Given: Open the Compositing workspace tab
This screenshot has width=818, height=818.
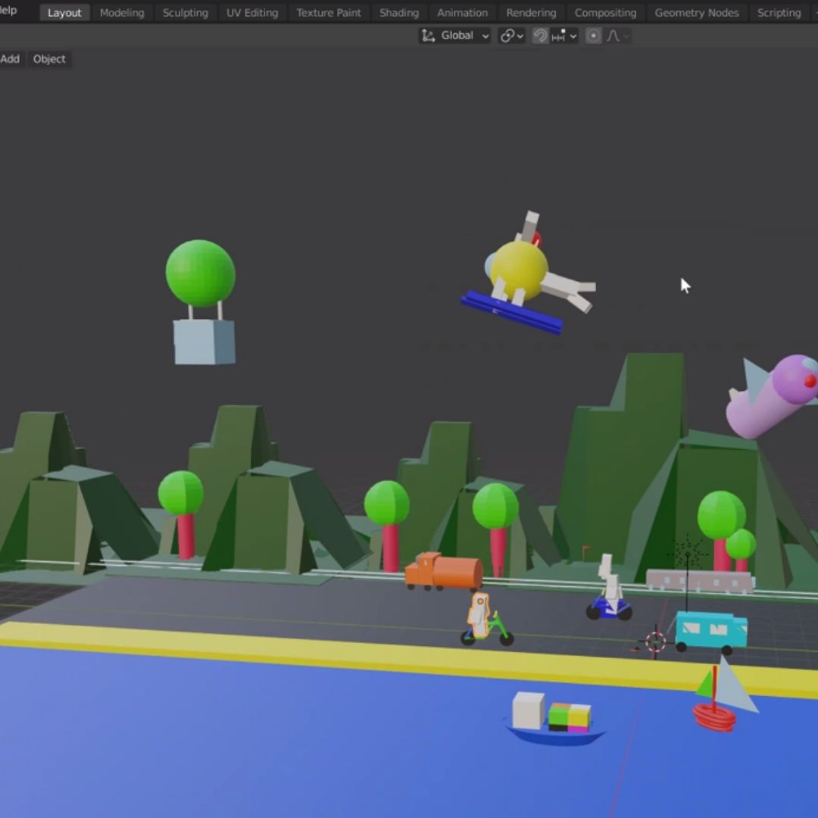Looking at the screenshot, I should click(x=605, y=13).
